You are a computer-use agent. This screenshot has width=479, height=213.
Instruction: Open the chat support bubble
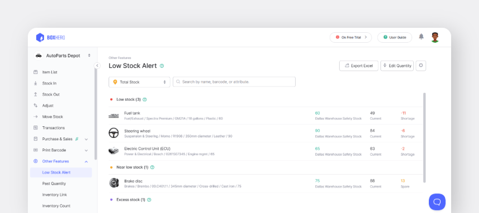437,202
